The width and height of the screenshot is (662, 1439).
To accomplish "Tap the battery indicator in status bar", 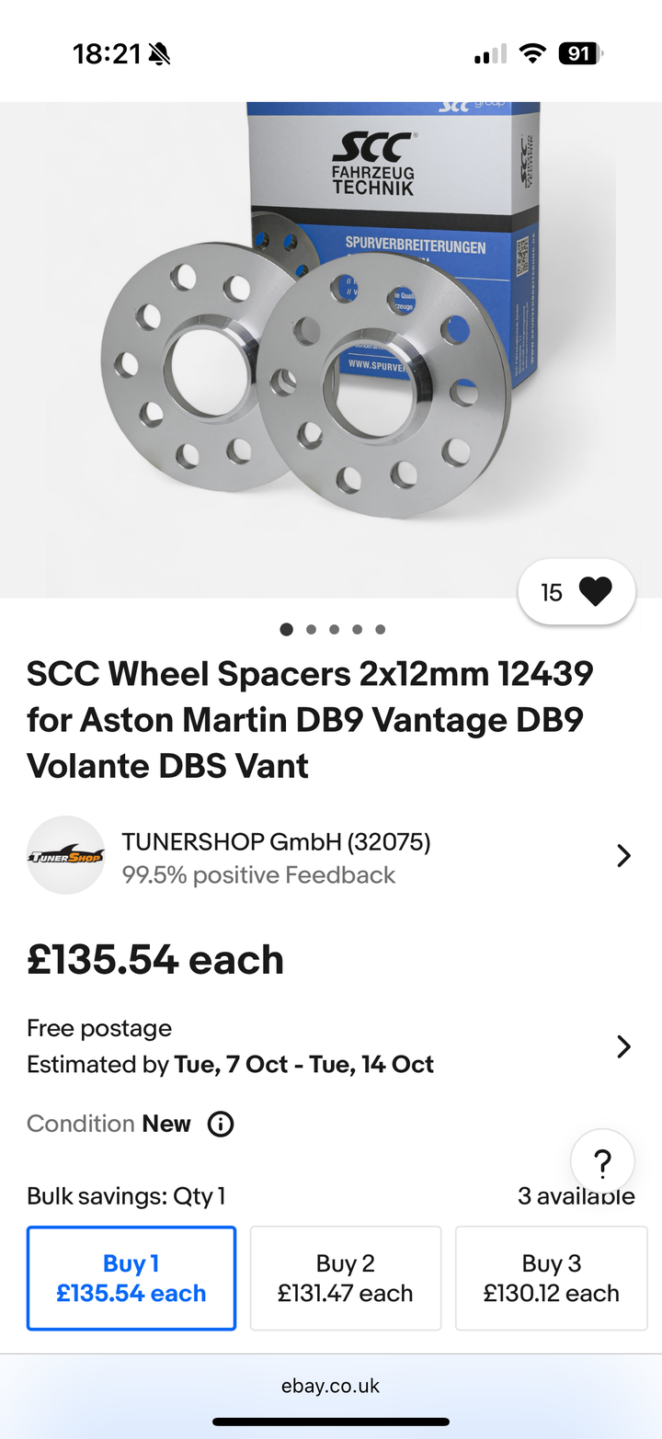I will click(x=579, y=54).
